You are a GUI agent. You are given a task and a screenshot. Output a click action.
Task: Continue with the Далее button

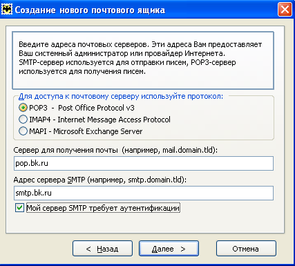point(169,249)
